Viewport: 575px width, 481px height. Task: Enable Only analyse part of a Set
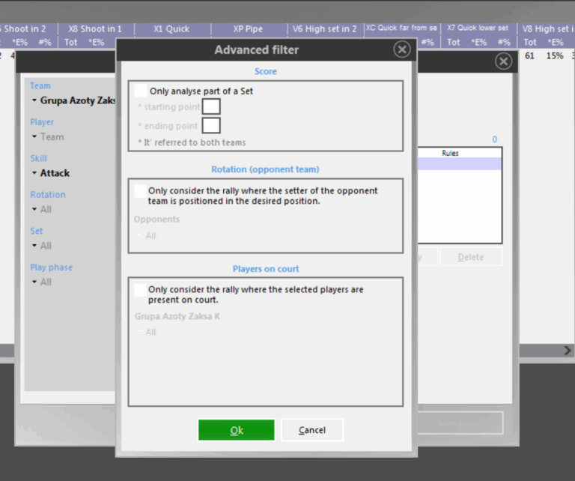tap(141, 91)
